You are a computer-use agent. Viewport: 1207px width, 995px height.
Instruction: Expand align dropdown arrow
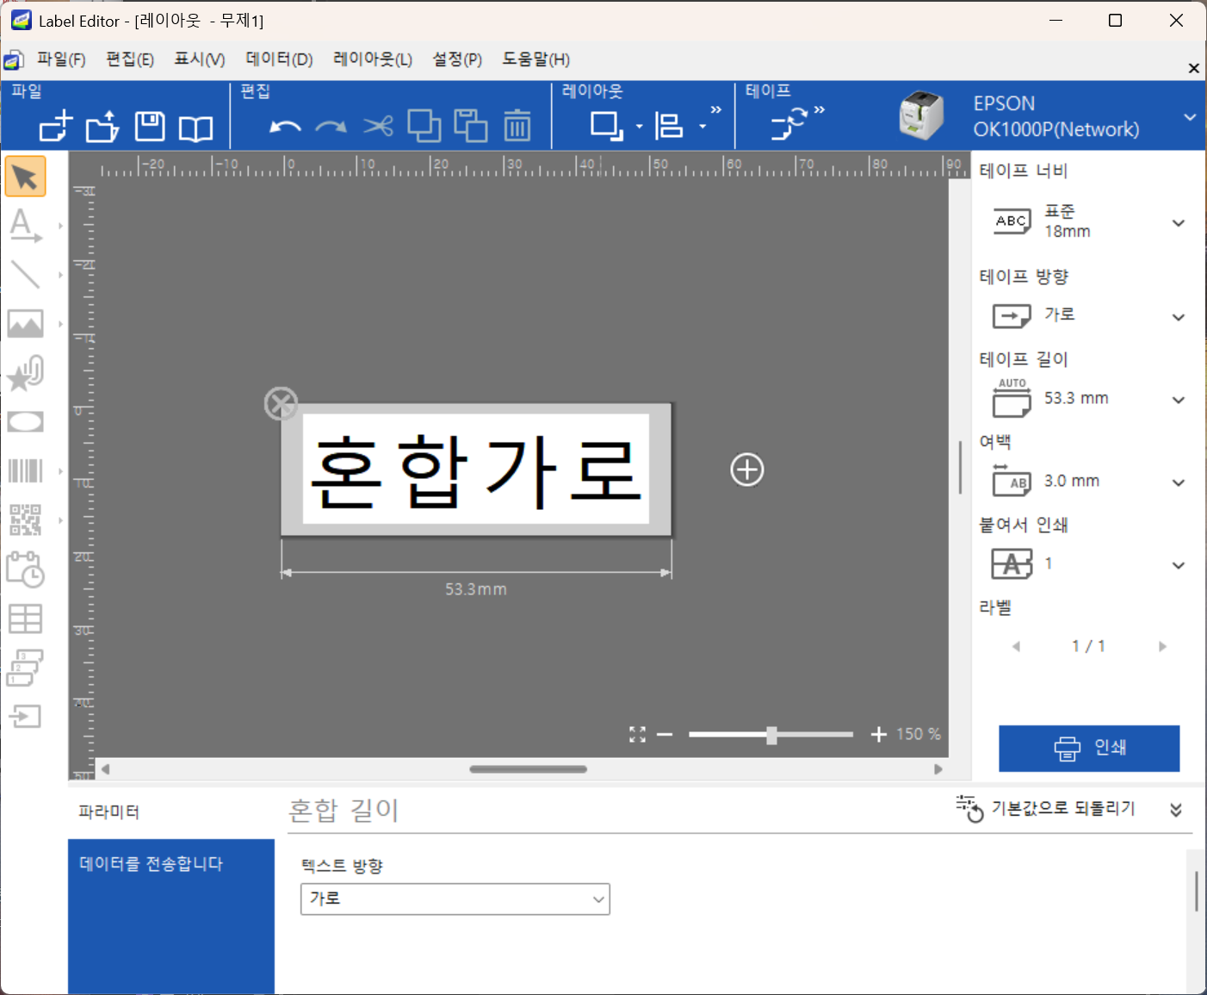tap(703, 127)
